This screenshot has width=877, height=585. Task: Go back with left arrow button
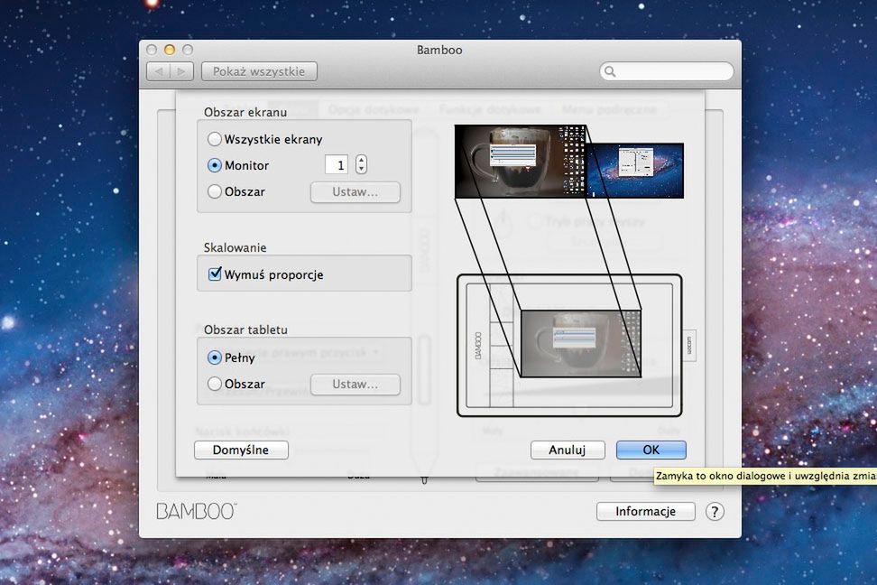(158, 71)
